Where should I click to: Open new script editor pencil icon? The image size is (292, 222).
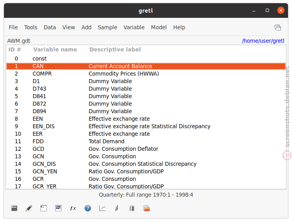point(29,208)
